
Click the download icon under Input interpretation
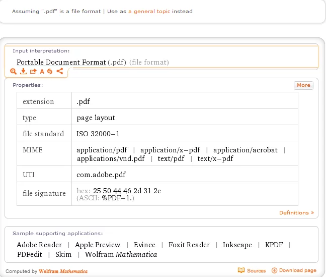23,72
